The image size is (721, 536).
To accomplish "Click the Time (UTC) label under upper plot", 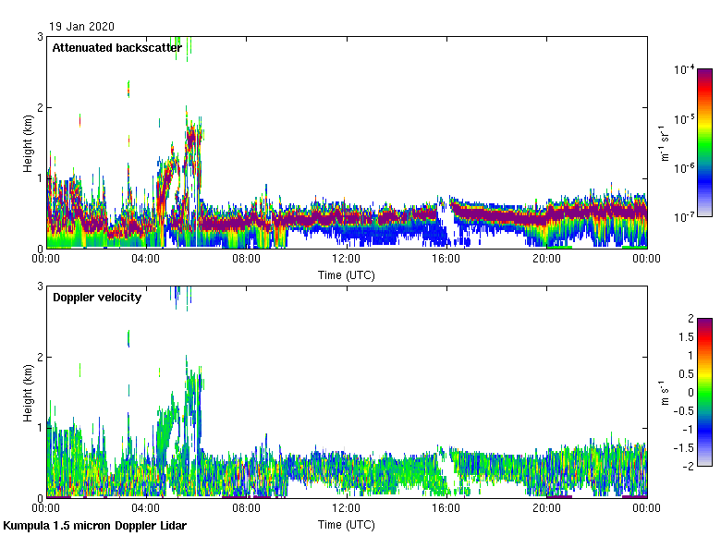I will coord(347,275).
